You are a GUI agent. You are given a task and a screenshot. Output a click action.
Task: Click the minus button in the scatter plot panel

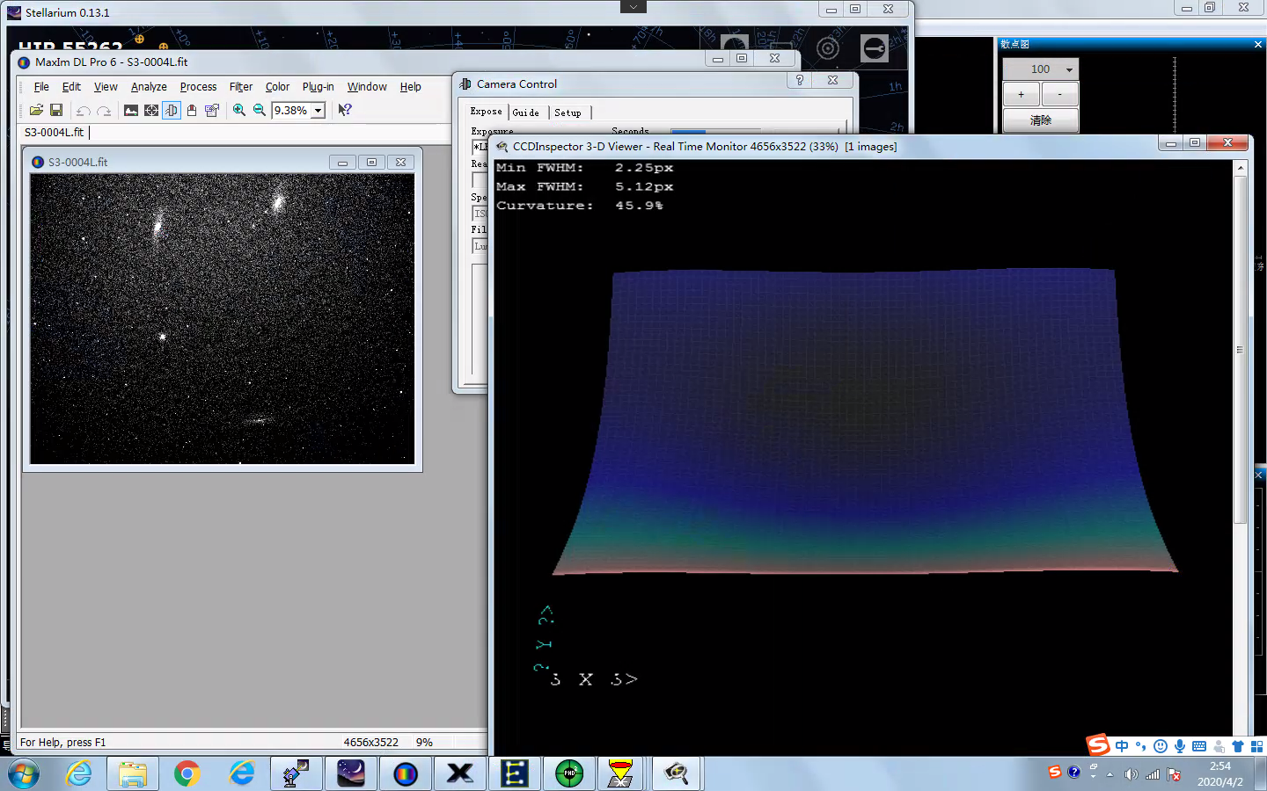pyautogui.click(x=1060, y=94)
